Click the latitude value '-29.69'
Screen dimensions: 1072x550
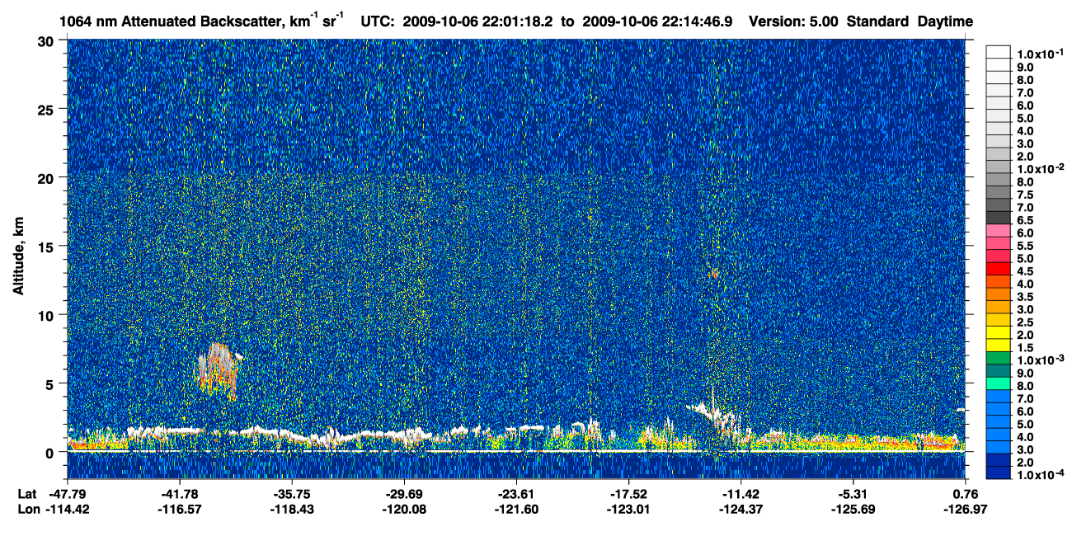click(x=404, y=493)
